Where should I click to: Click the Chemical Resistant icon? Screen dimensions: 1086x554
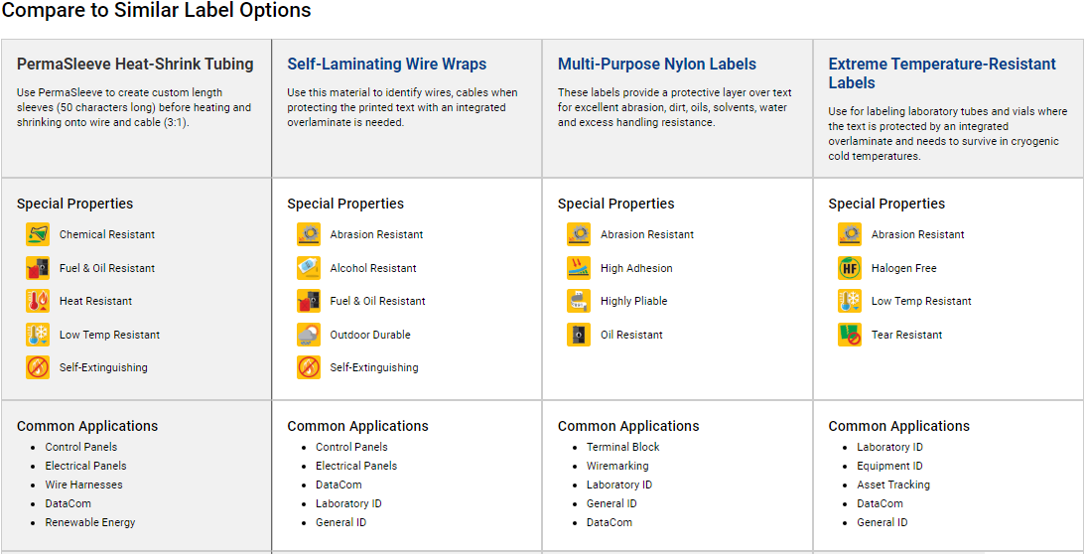pos(38,234)
